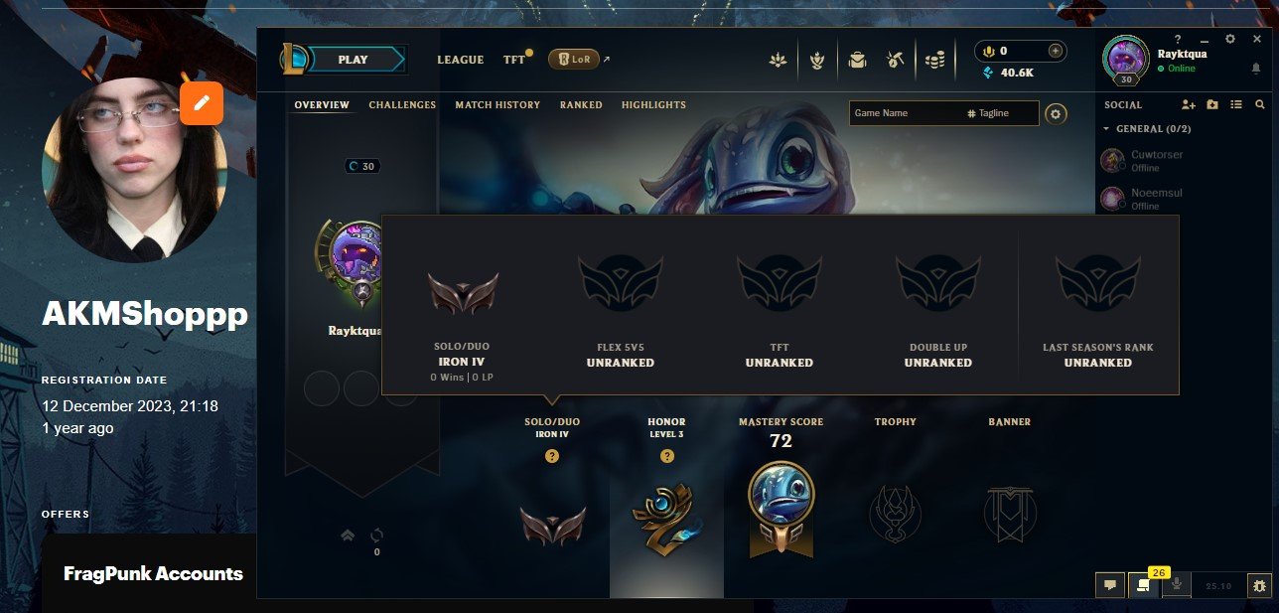The width and height of the screenshot is (1279, 613).
Task: Open the Store coins icon
Action: click(x=934, y=60)
